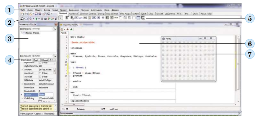Click the Step Over debug icon
This screenshot has width=260, height=118.
point(53,19)
